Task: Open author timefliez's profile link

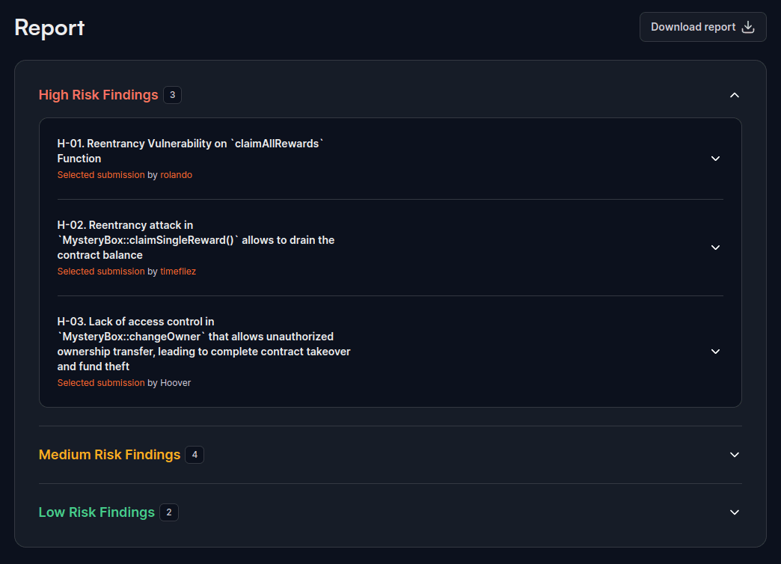Action: 178,272
